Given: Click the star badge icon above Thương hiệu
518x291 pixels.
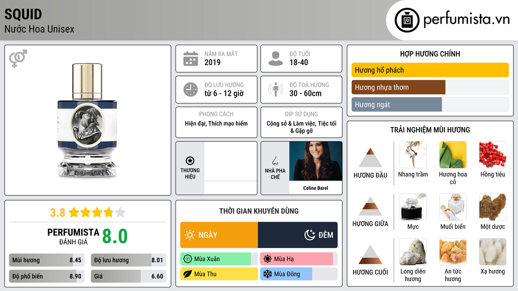Looking at the screenshot, I should [190, 161].
